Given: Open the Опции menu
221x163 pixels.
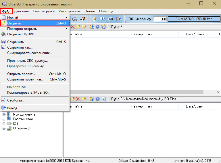Looking at the screenshot, I should point(90,11).
